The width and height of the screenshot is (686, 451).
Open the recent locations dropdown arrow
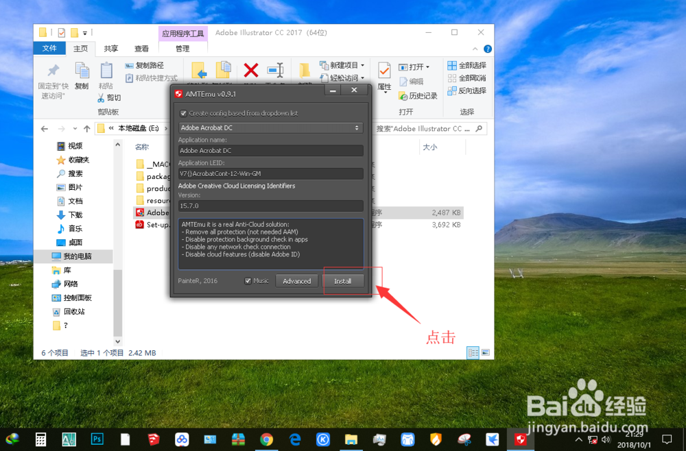[75, 128]
